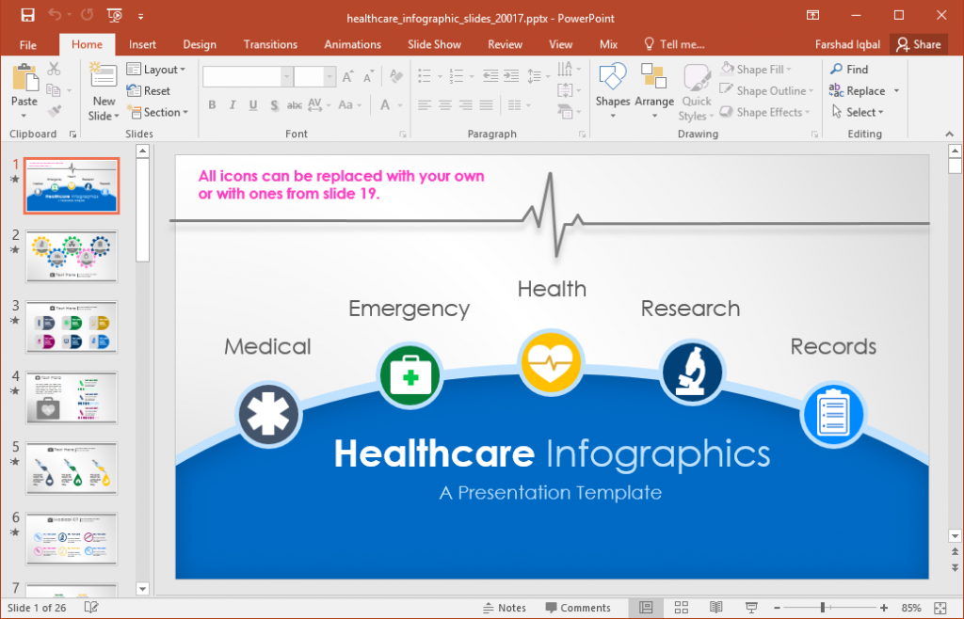Image resolution: width=964 pixels, height=619 pixels.
Task: Select slide 3 thumbnail in the panel
Action: [71, 326]
